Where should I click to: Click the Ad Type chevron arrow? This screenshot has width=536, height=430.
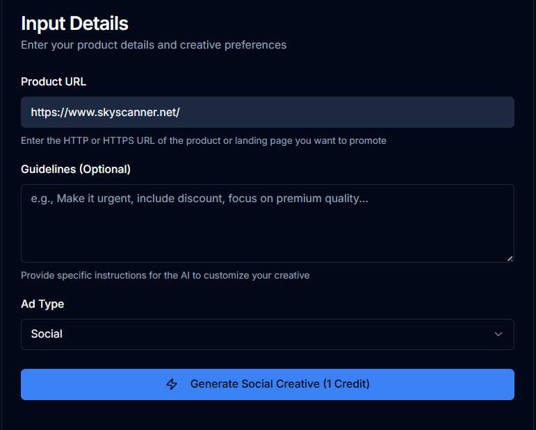498,334
